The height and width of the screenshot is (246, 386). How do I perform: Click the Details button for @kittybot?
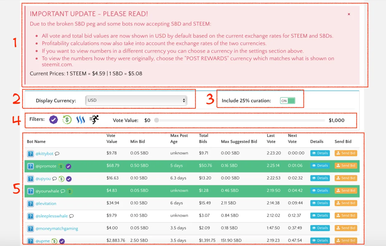point(320,153)
